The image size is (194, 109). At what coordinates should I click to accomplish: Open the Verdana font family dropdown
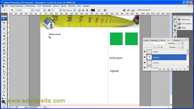pos(32,10)
